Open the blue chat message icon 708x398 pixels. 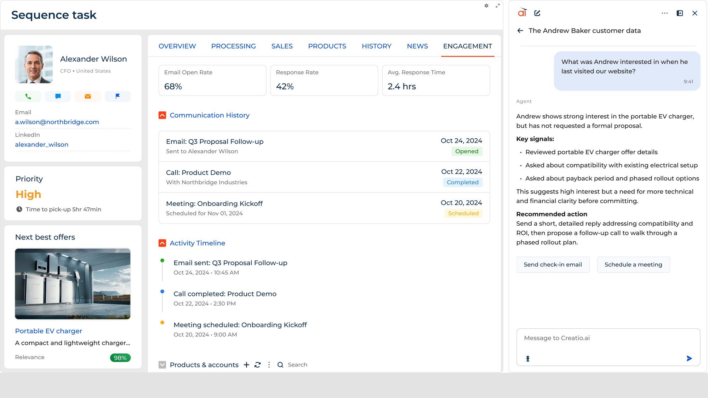pos(58,96)
